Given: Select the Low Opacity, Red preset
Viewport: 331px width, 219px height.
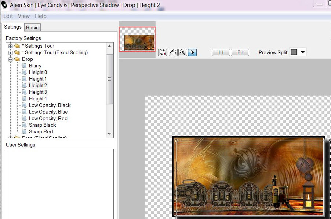Looking at the screenshot, I should 48,118.
